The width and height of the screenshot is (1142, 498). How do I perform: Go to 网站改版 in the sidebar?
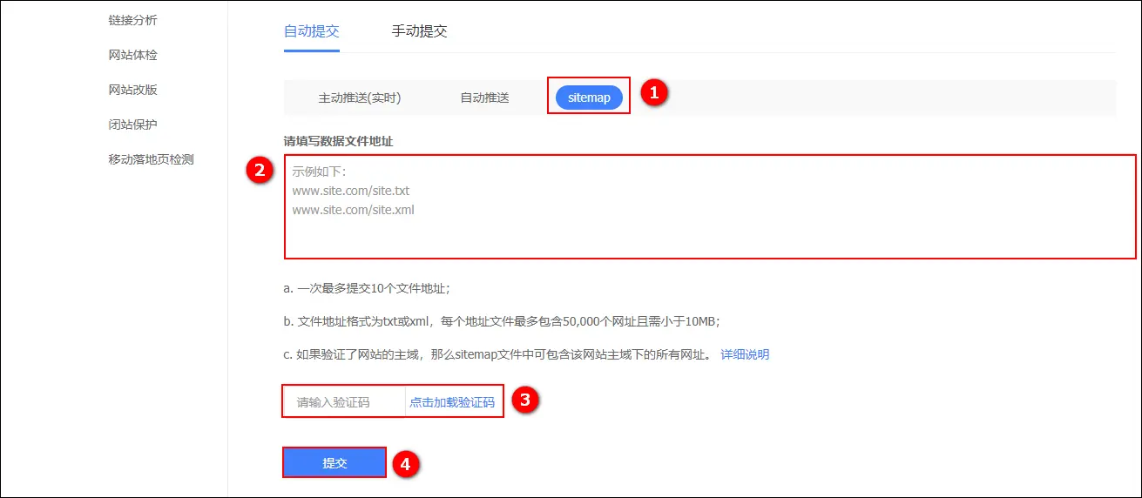(x=132, y=90)
